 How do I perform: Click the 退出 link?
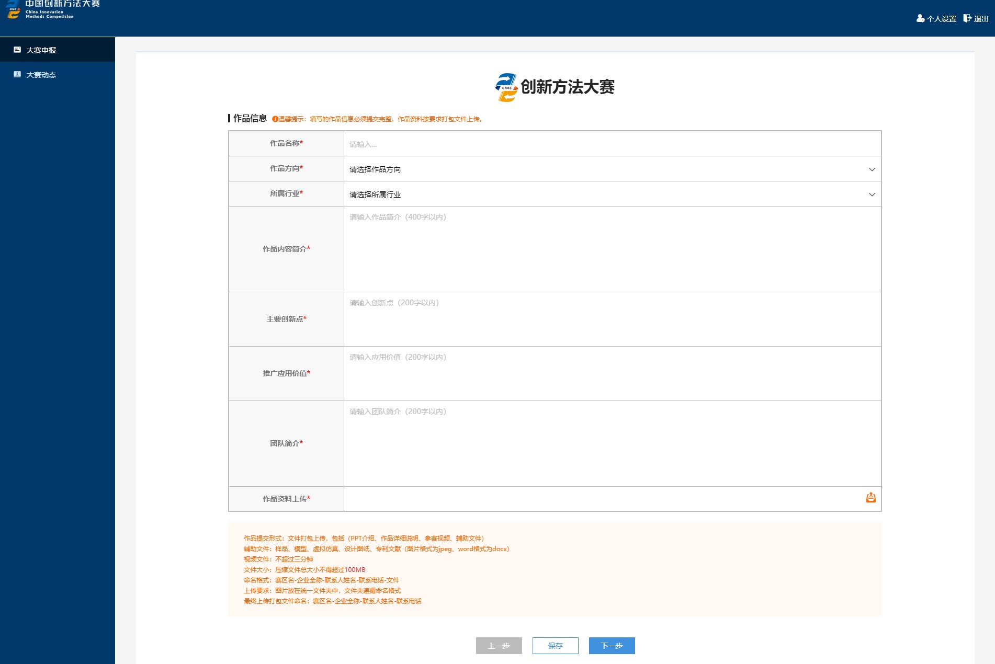click(981, 19)
